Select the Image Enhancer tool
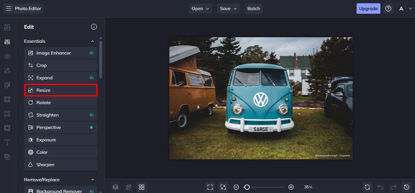 61,53
